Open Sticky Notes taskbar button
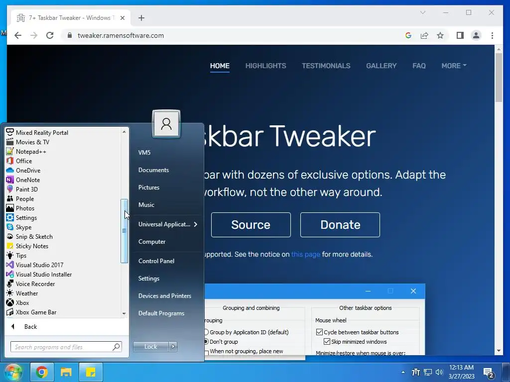 point(91,372)
